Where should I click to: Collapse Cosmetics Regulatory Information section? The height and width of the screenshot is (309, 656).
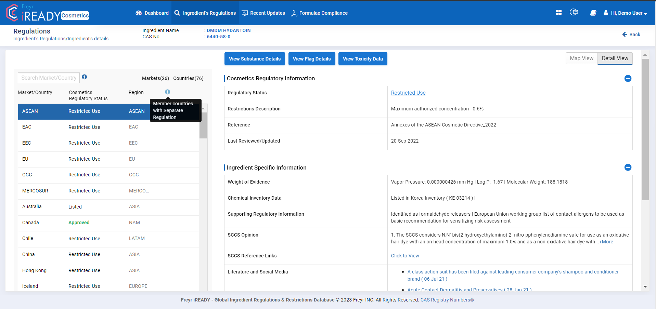(628, 78)
